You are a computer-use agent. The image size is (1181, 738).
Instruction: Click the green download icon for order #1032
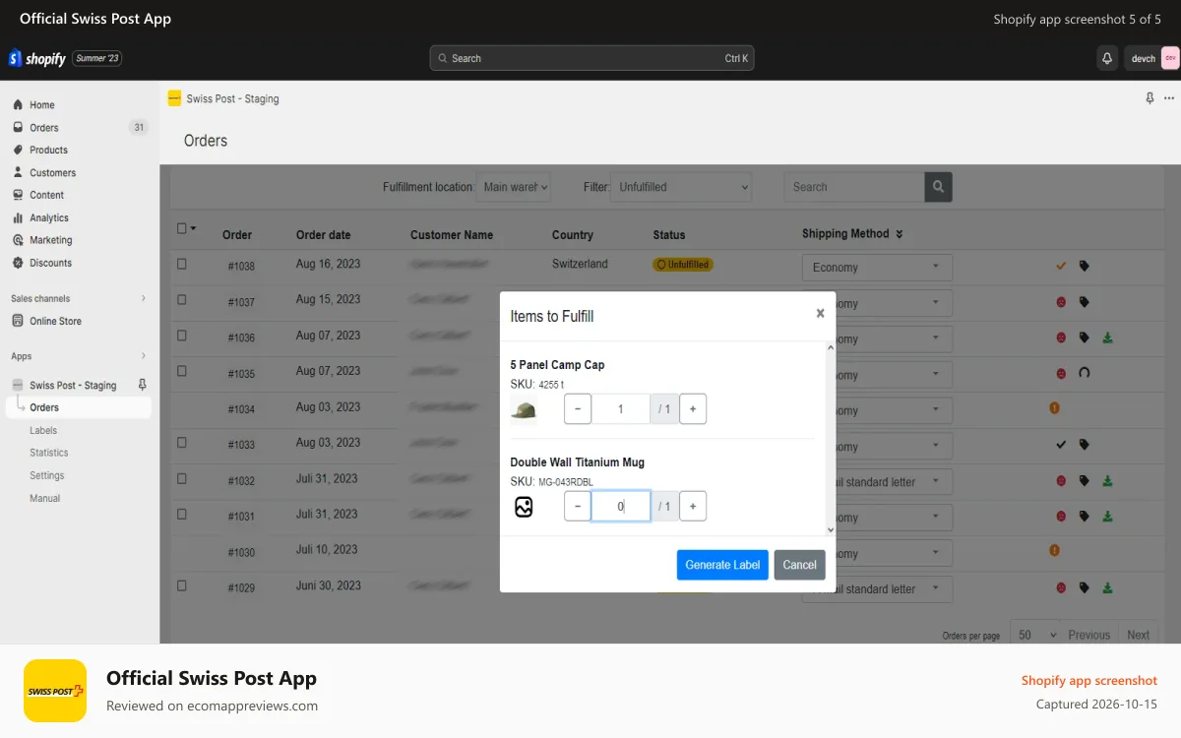point(1108,480)
